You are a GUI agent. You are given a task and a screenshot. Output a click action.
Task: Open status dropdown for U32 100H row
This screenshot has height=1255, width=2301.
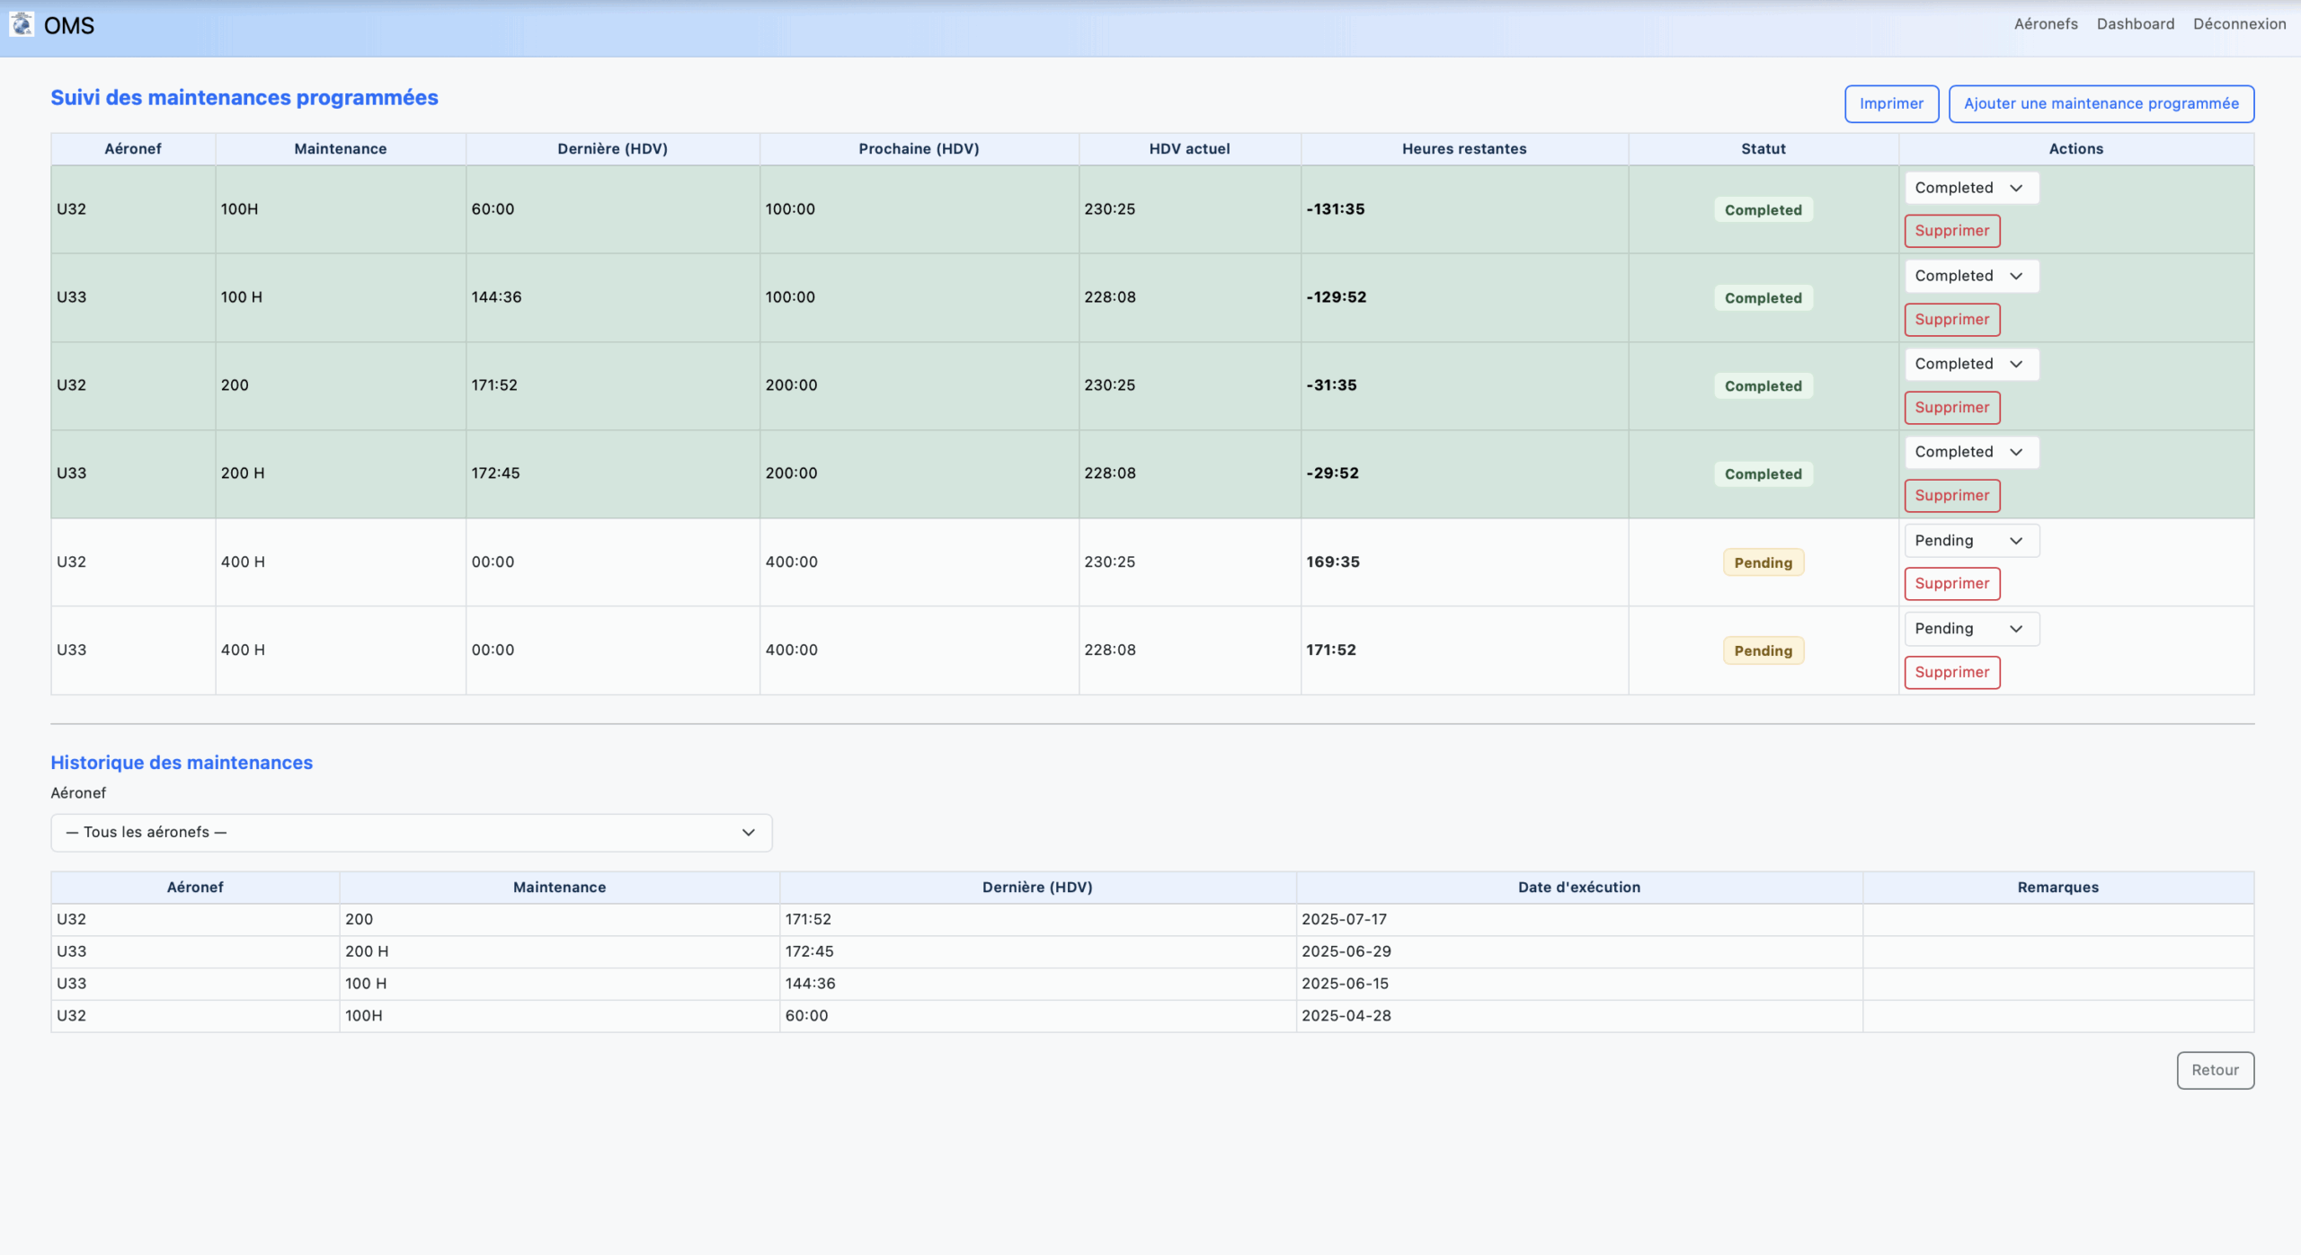(x=1970, y=188)
